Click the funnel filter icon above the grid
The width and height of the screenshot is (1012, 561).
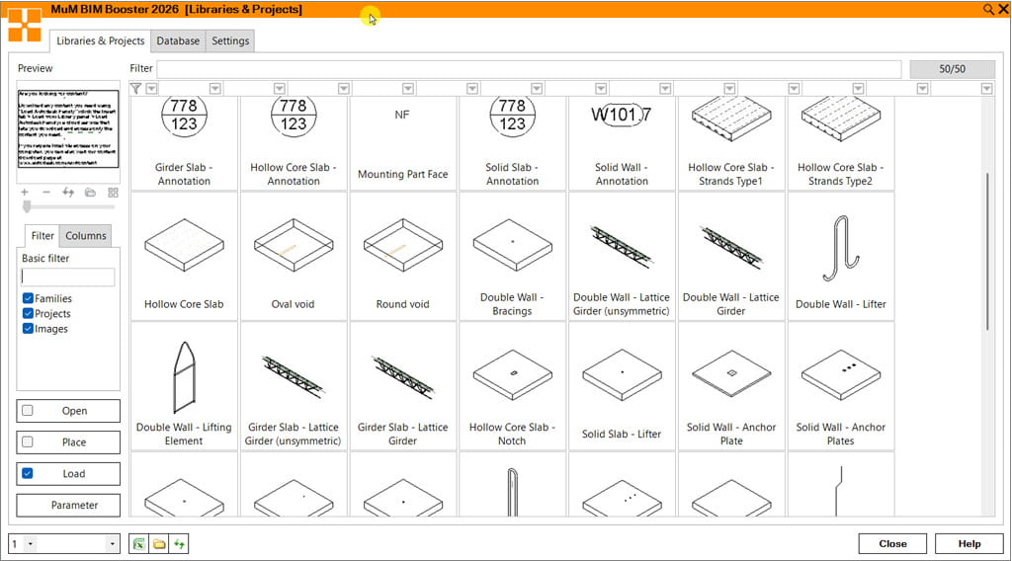tap(136, 89)
